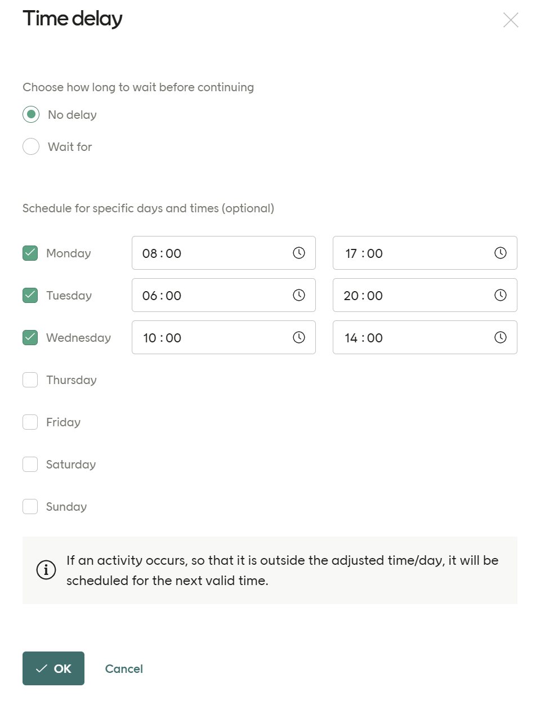
Task: Open the clock picker for Tuesday end time
Action: click(500, 295)
